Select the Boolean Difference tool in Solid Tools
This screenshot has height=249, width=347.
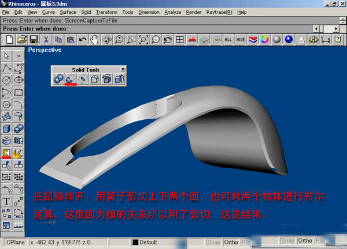pyautogui.click(x=71, y=80)
